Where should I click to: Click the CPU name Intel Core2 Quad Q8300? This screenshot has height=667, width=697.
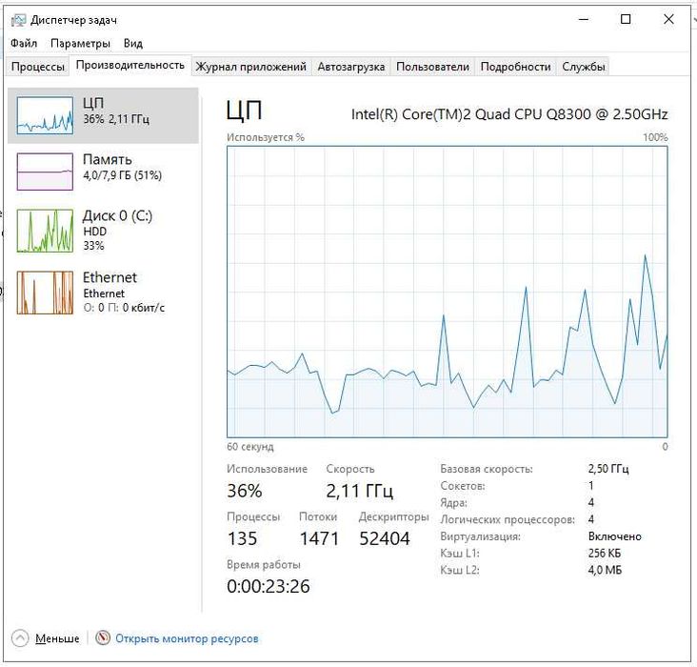point(509,114)
